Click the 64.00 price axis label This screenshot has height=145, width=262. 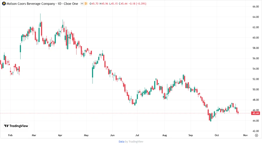(x=256, y=17)
